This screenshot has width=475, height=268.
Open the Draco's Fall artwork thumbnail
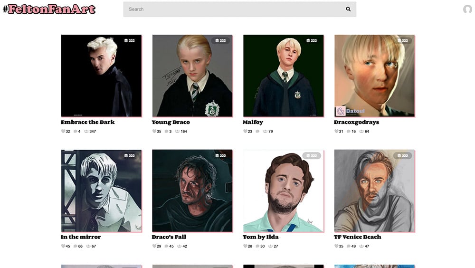pos(192,191)
